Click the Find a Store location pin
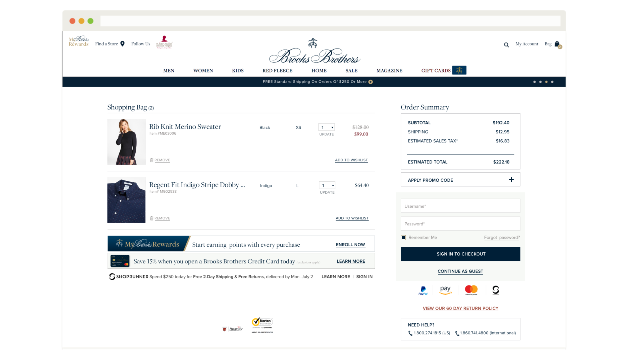628x363 pixels. tap(122, 44)
